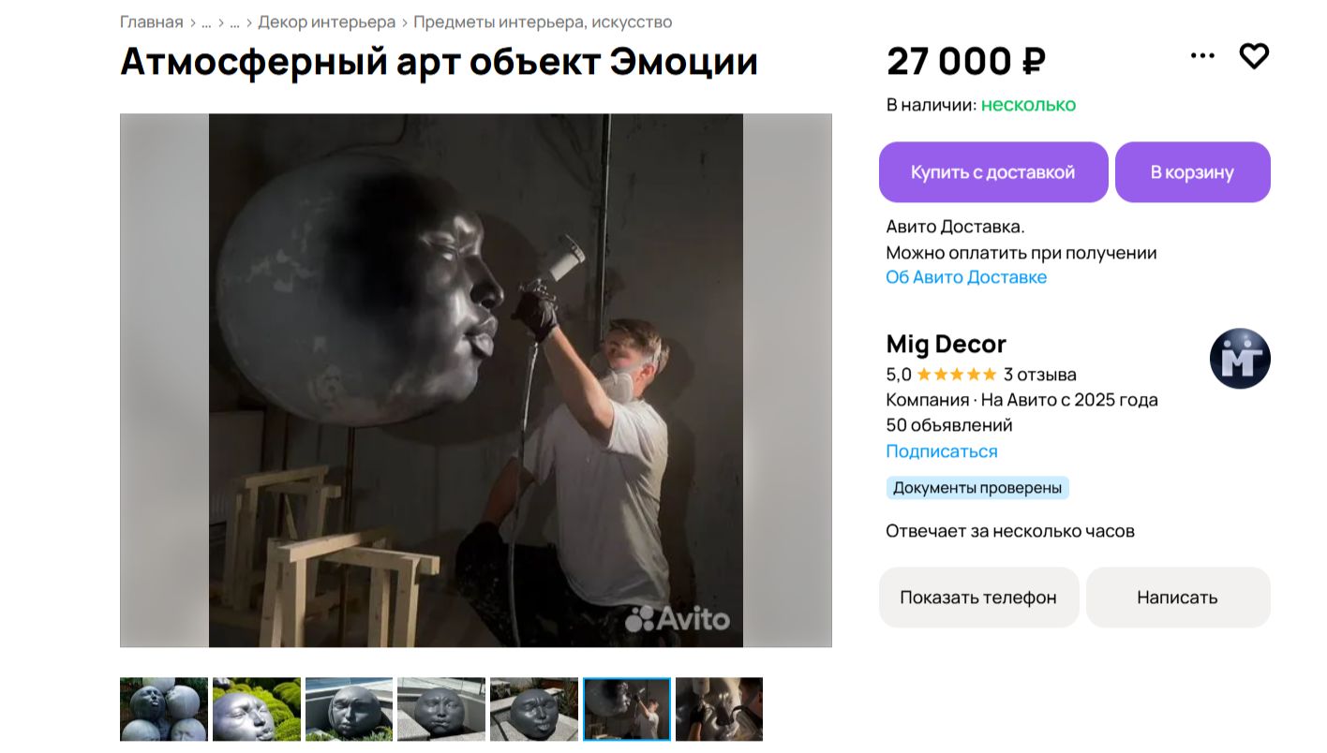Select the first thumbnail with three spheres
Viewport: 1327px width, 753px height.
(164, 709)
